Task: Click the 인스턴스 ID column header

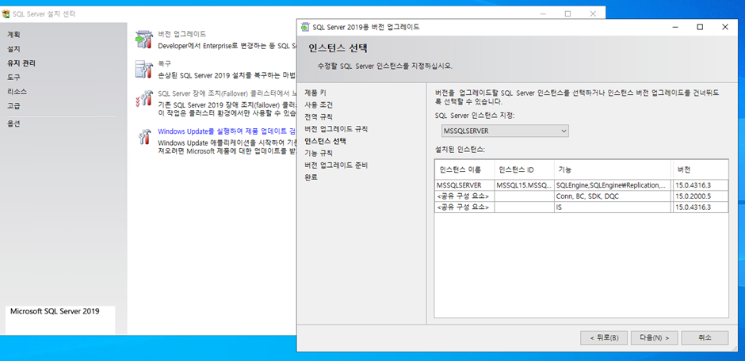Action: point(525,170)
